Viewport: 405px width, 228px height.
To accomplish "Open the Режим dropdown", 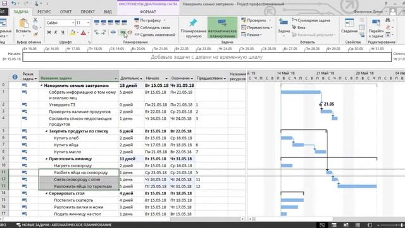I will 251,35.
